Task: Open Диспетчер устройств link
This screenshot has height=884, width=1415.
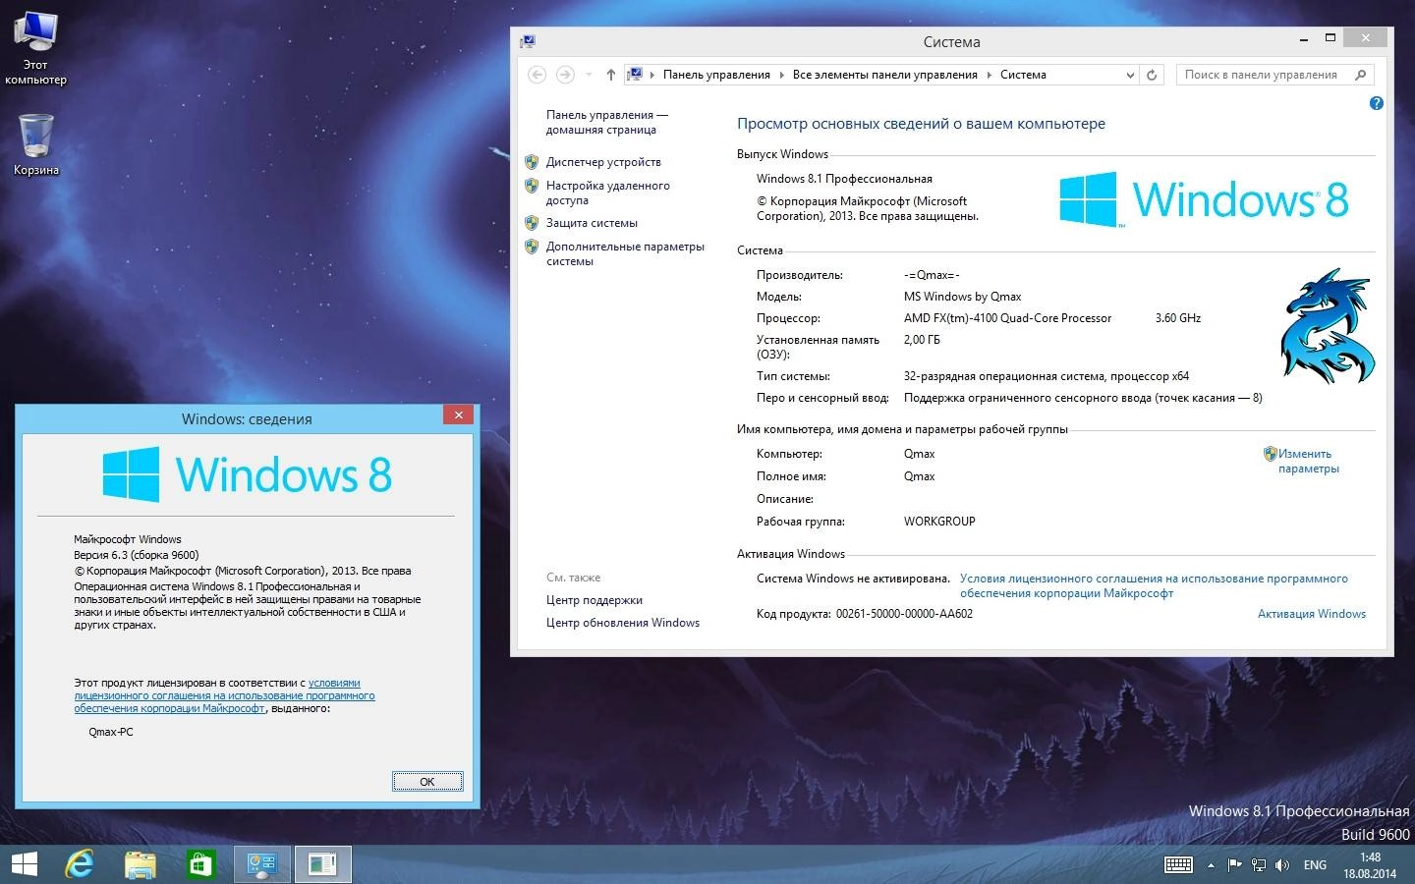Action: coord(603,162)
